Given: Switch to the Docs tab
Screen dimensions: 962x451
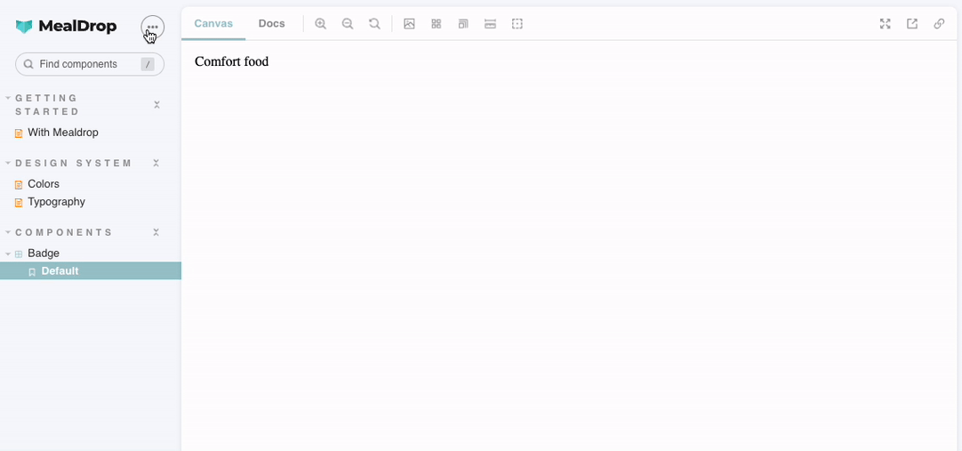Looking at the screenshot, I should pos(272,24).
